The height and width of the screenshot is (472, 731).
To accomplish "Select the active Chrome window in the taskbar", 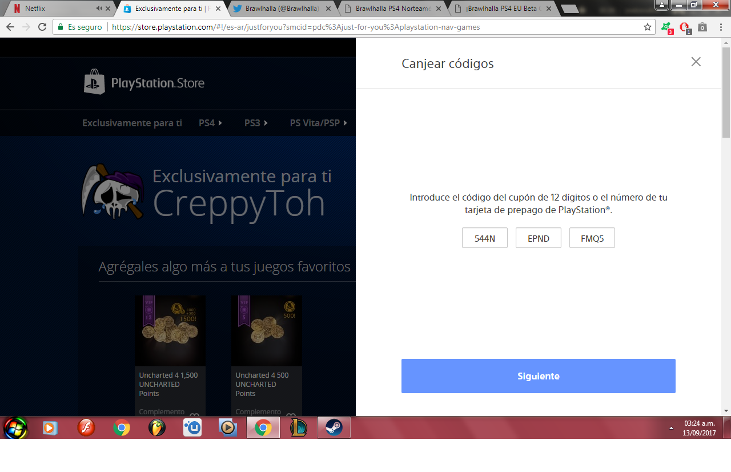I will (x=263, y=427).
